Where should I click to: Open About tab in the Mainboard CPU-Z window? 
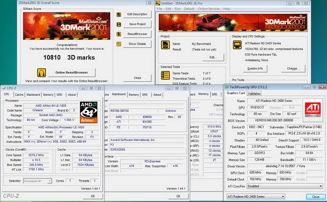pyautogui.click(x=157, y=95)
